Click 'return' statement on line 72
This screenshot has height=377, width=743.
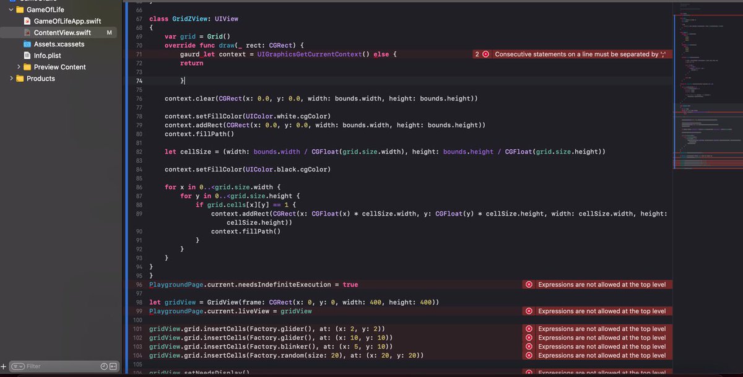point(191,63)
